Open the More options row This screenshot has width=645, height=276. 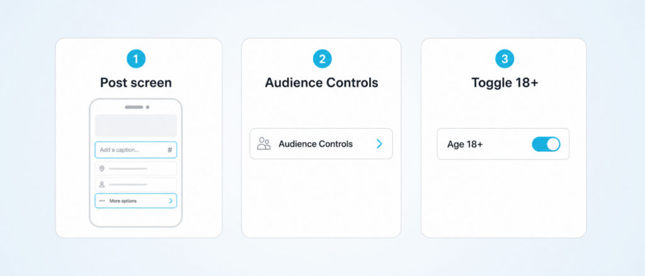point(136,201)
